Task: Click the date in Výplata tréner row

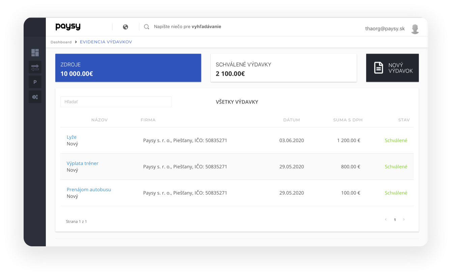Action: point(292,167)
